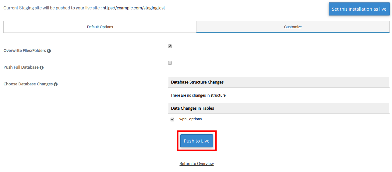Click the no changes in structure message
The height and width of the screenshot is (172, 392).
pos(198,95)
